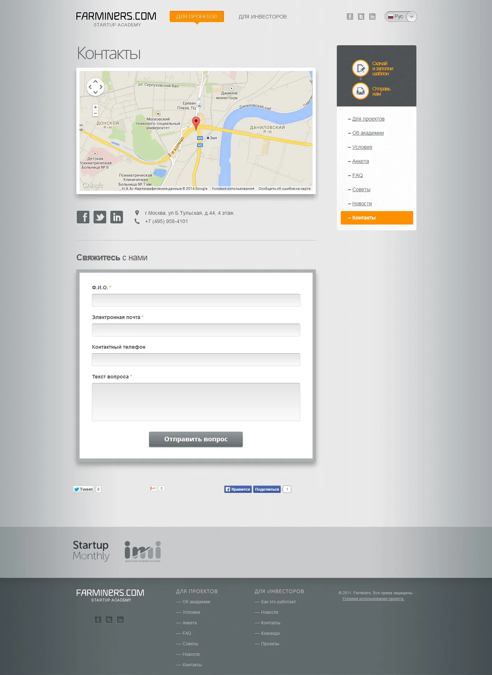This screenshot has width=492, height=675.
Task: Click the download template icon in the sidebar
Action: 360,68
